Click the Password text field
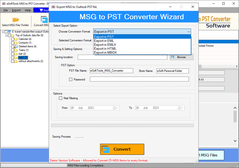Viewport: 239px width, 168px height. (139, 79)
